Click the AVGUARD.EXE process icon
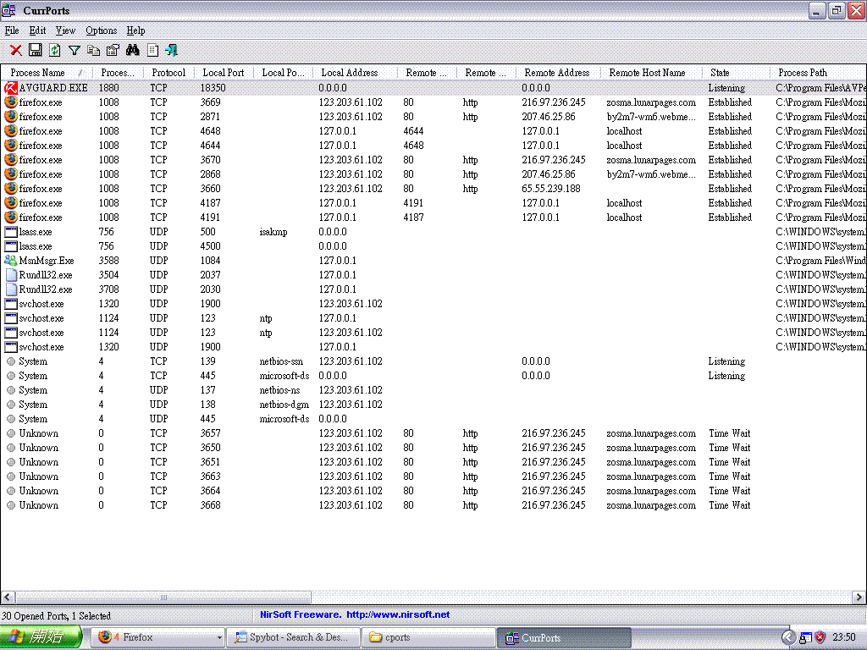Image resolution: width=867 pixels, height=650 pixels. [10, 87]
